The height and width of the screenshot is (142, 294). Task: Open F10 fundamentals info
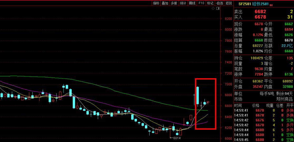(x=201, y=3)
